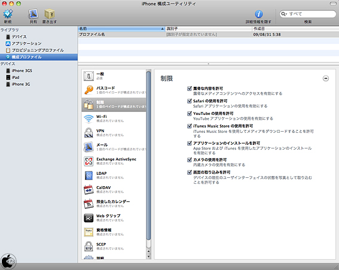339x270 pixels.
Task: Open the 一般 (General) payload section
Action: point(114,76)
